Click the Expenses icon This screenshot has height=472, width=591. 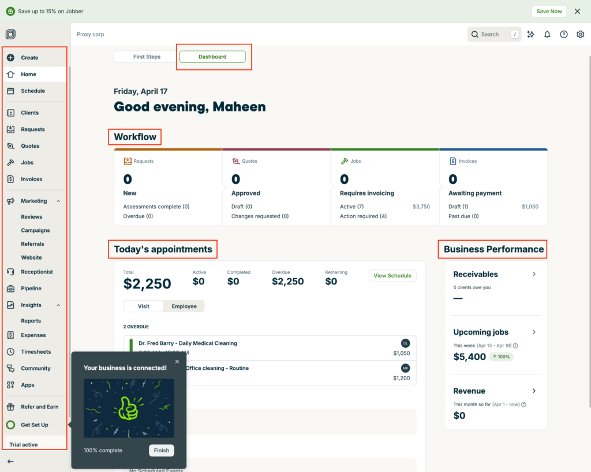pyautogui.click(x=10, y=335)
